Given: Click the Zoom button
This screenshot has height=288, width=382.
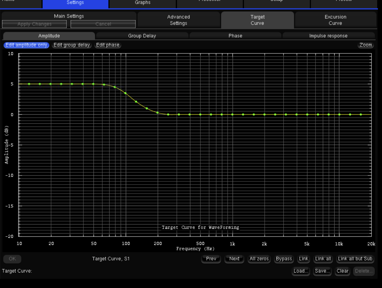Looking at the screenshot, I should [x=366, y=45].
